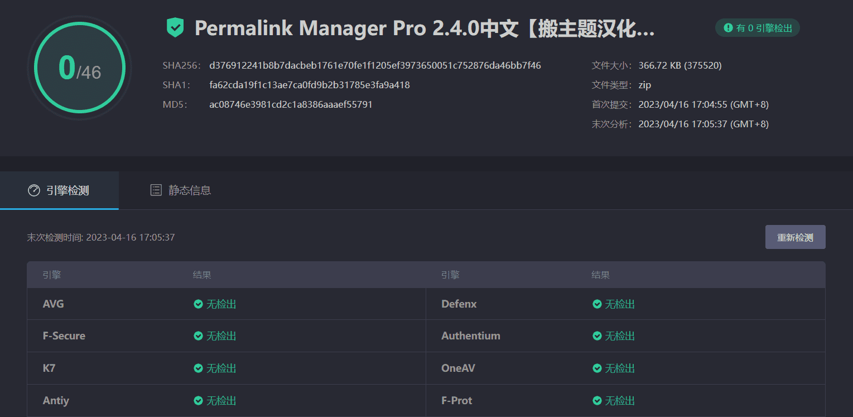Screen dimensions: 853x417
Task: Click the green check icon in Defenx row
Action: (x=597, y=304)
